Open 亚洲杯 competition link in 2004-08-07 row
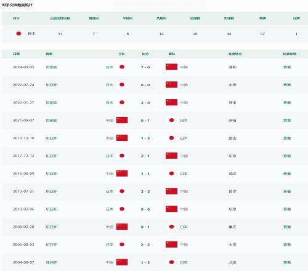Viewport: 308px width, 271px height. 51,262
